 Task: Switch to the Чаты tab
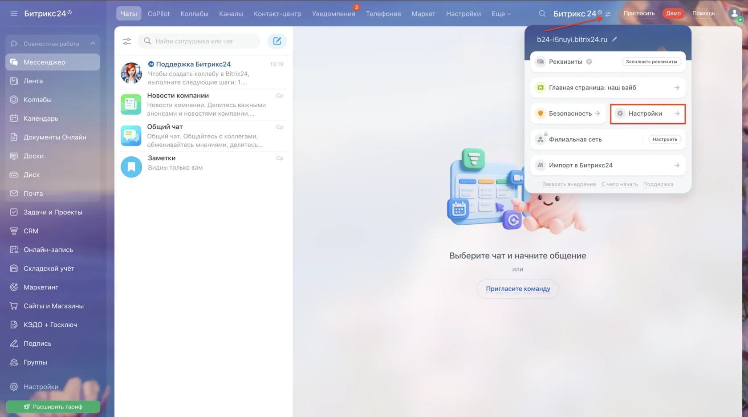129,14
